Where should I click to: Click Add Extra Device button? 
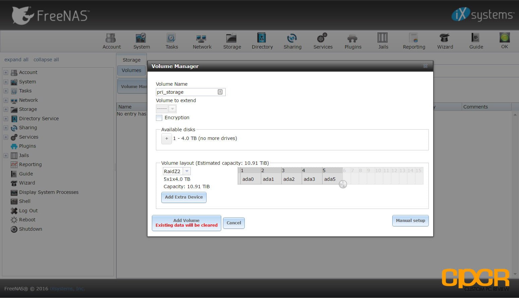(x=184, y=197)
